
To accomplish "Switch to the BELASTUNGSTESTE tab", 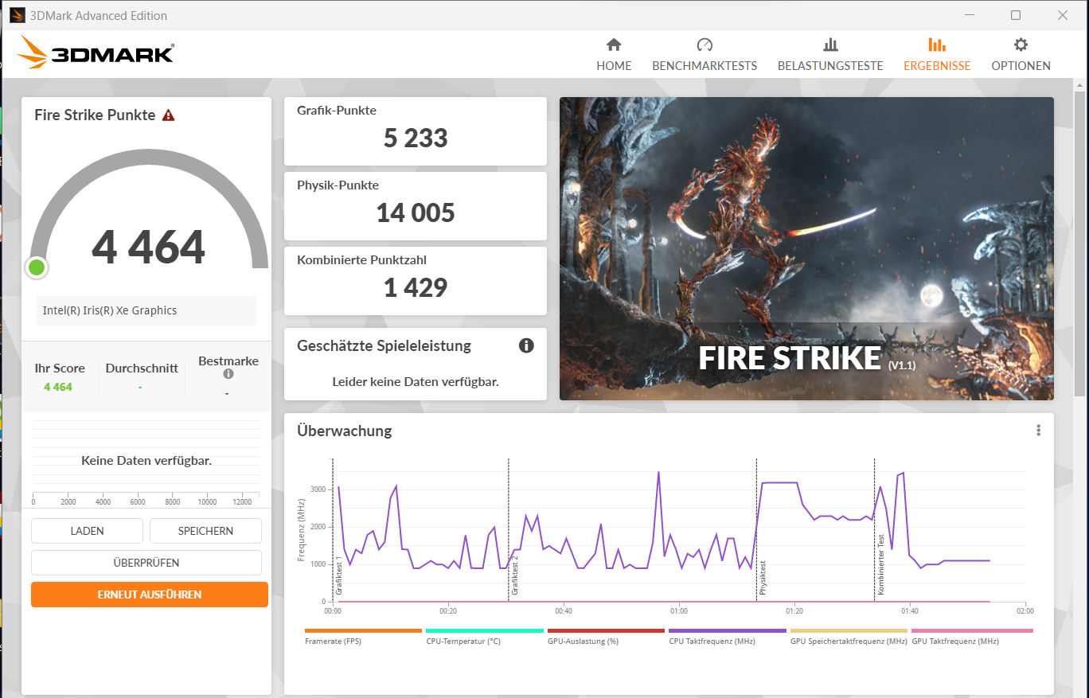I will (830, 66).
